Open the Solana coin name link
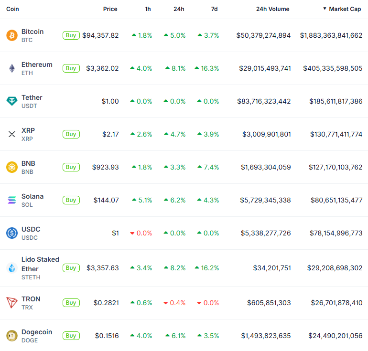Viewport: 368px width, 351px height. (32, 196)
